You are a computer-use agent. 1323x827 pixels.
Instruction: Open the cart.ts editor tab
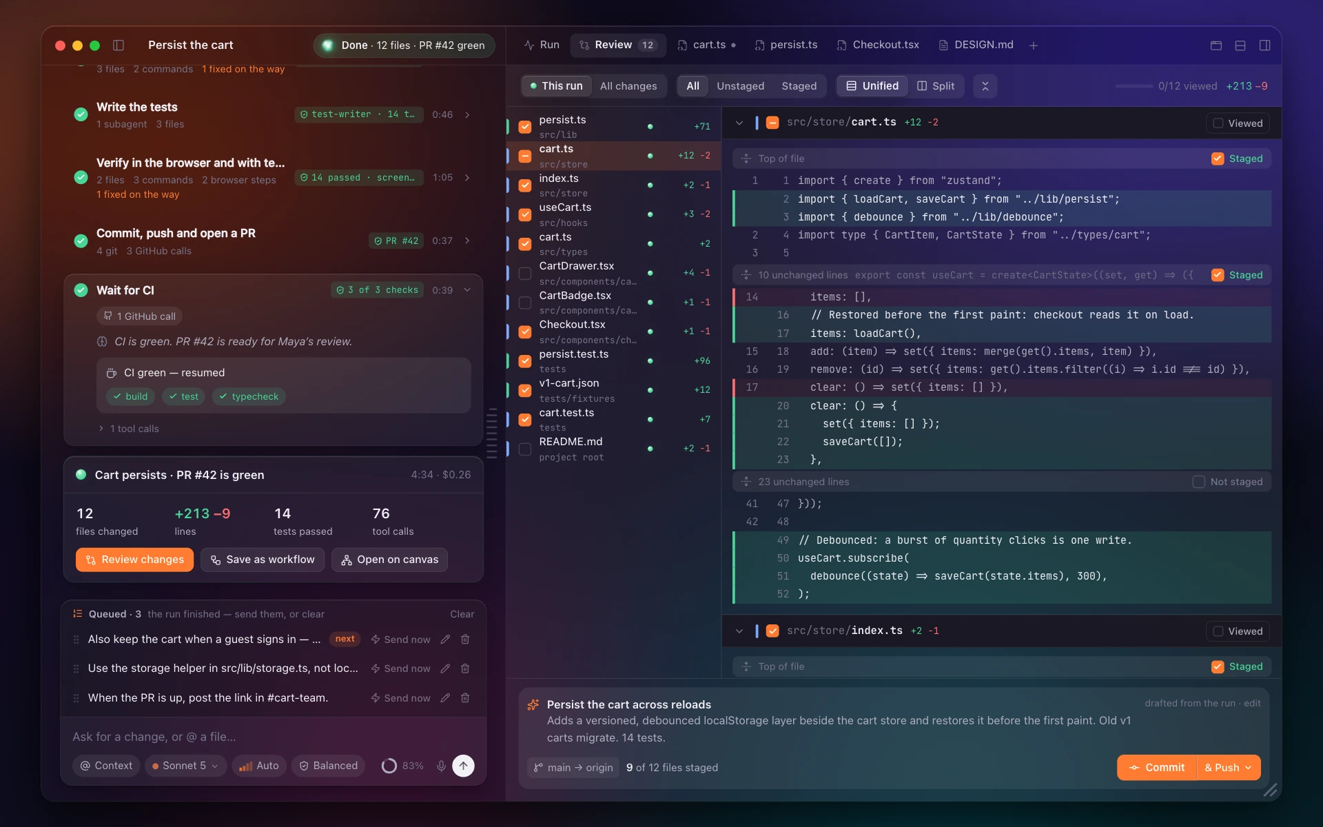coord(707,45)
